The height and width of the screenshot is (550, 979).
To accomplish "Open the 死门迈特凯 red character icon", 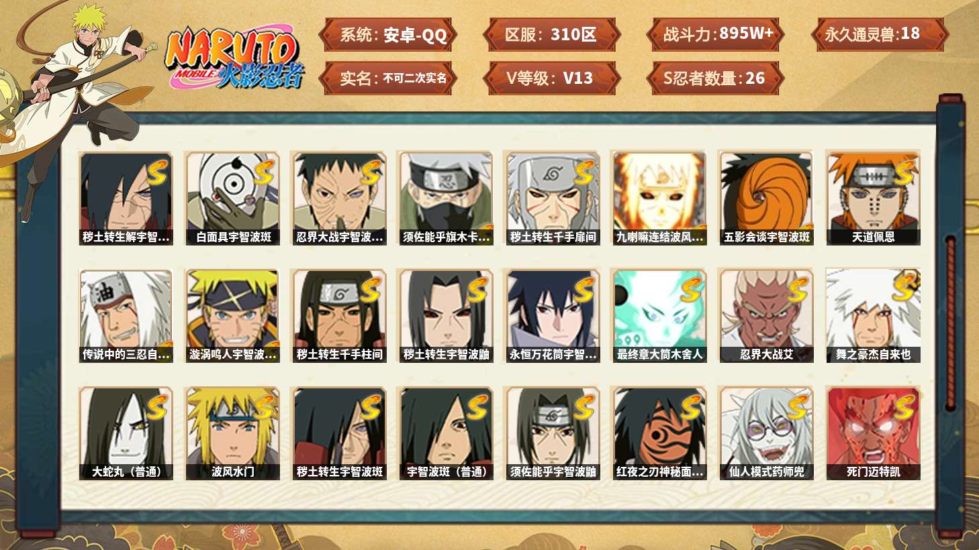I will (x=873, y=433).
